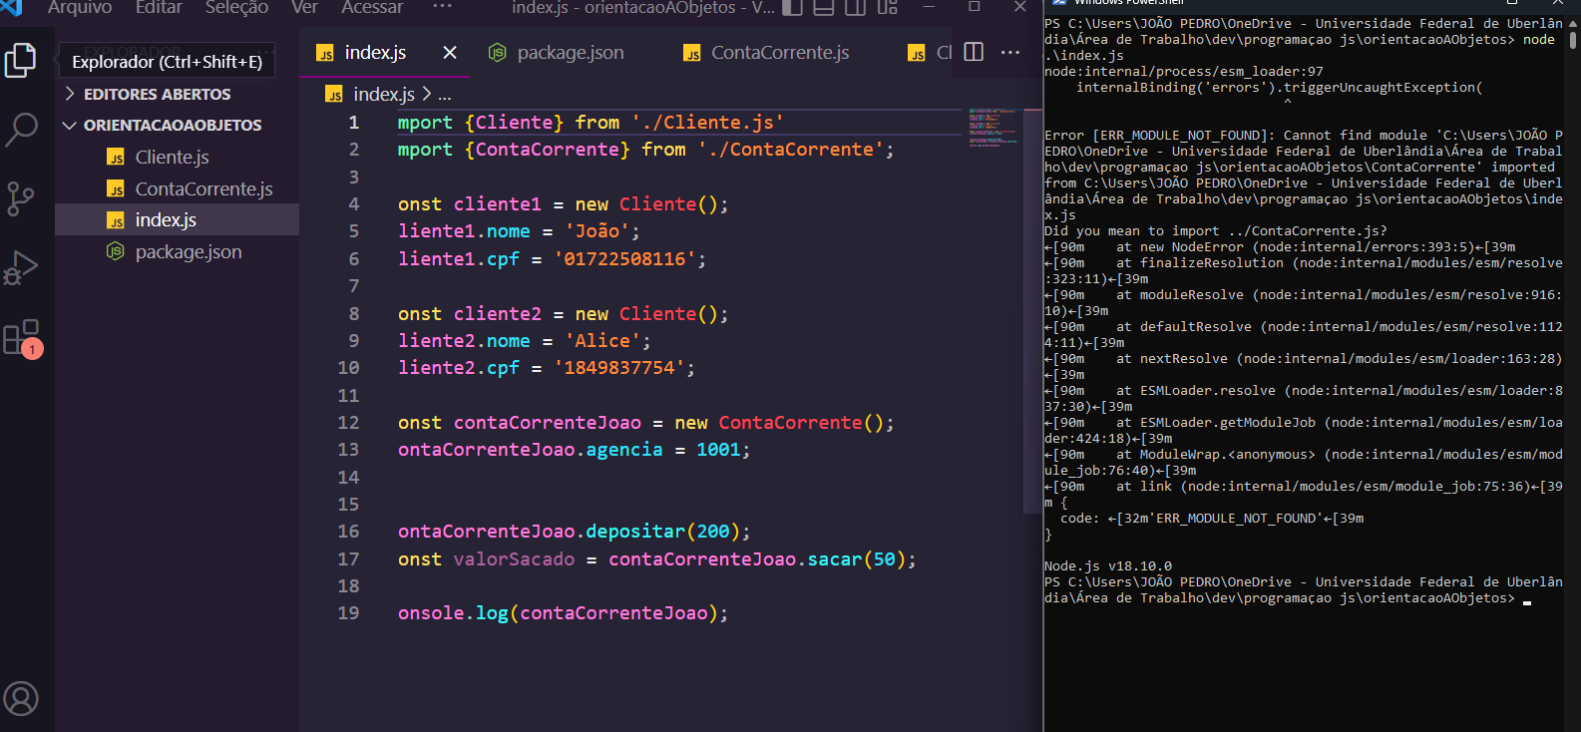
Task: Click the Node icon beside package.json in explorer
Action: [116, 251]
